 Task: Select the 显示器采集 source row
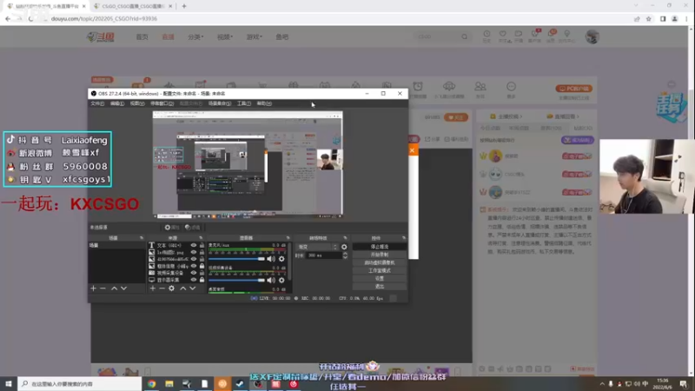coord(176,280)
